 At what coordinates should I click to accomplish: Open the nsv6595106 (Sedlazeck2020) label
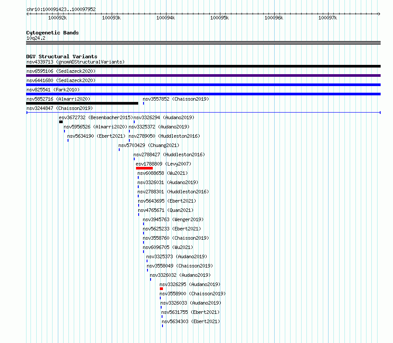[x=61, y=71]
